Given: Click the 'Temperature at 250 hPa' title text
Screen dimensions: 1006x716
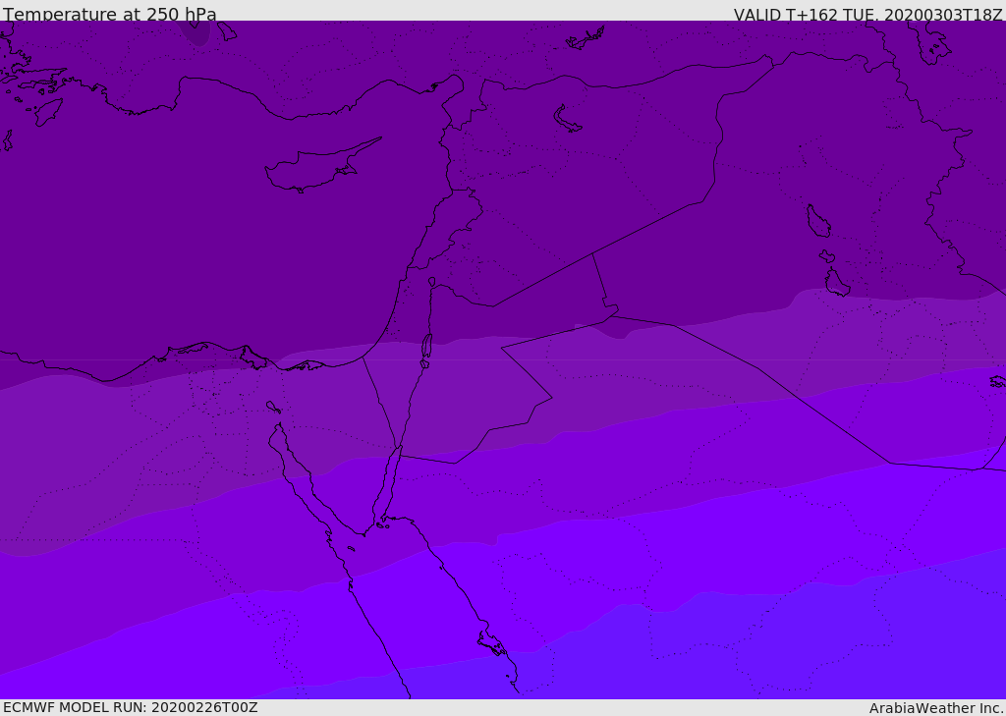Looking at the screenshot, I should [110, 14].
